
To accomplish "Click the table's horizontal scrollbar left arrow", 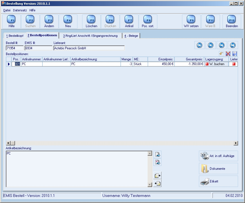I will point(8,143).
